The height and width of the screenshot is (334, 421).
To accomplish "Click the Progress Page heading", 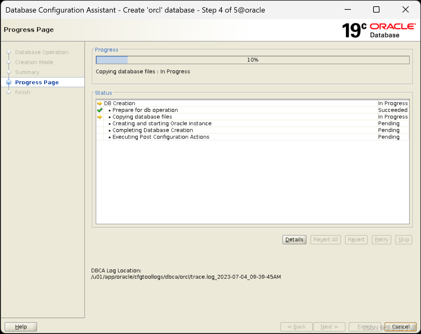I will click(x=29, y=30).
